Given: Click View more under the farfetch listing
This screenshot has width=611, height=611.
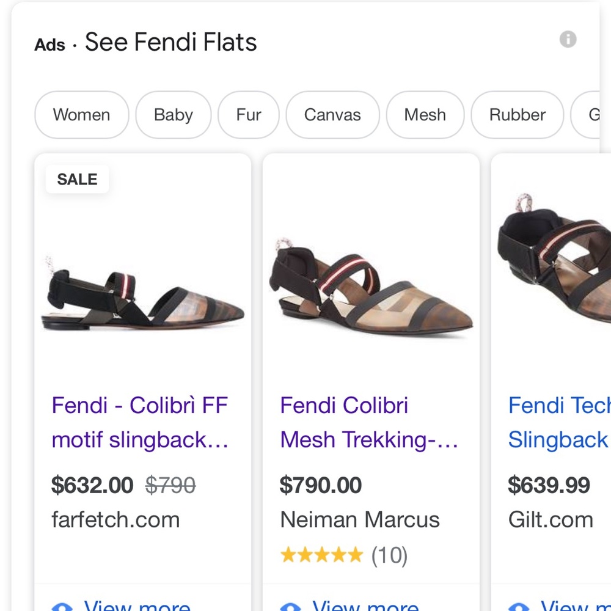Looking at the screenshot, I should click(136, 605).
